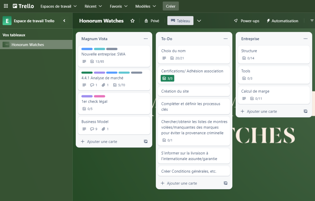Click the 13/95 checklist badge
This screenshot has height=201, width=315.
(97, 61)
